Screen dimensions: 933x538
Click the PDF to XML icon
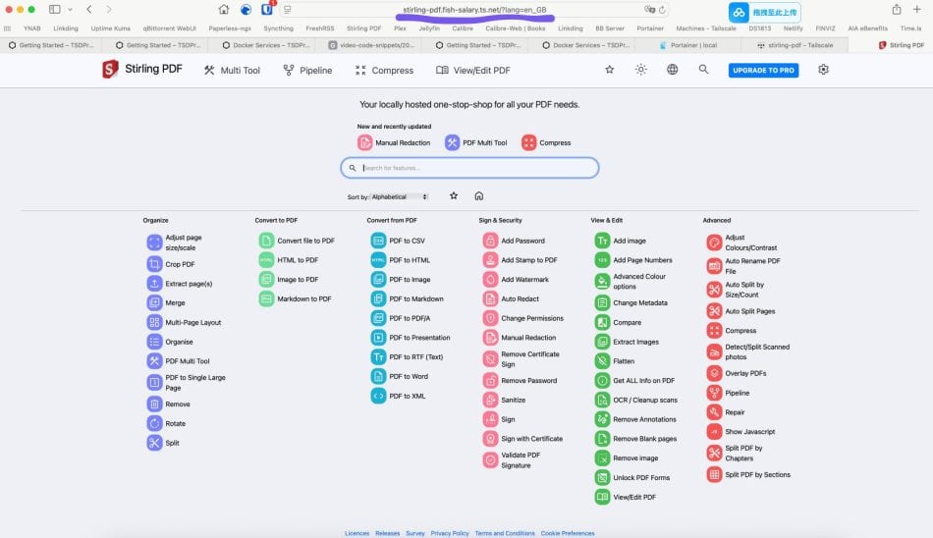coord(378,396)
